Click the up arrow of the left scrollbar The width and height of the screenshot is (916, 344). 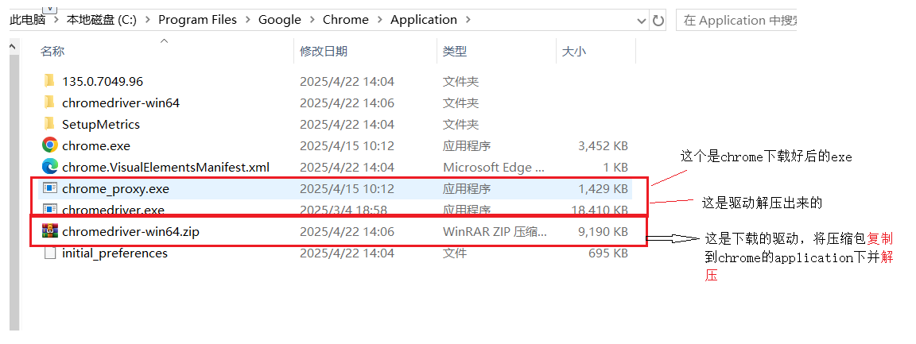14,45
